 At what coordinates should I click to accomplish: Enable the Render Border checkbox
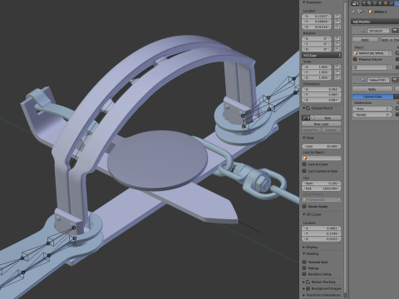[x=304, y=207]
